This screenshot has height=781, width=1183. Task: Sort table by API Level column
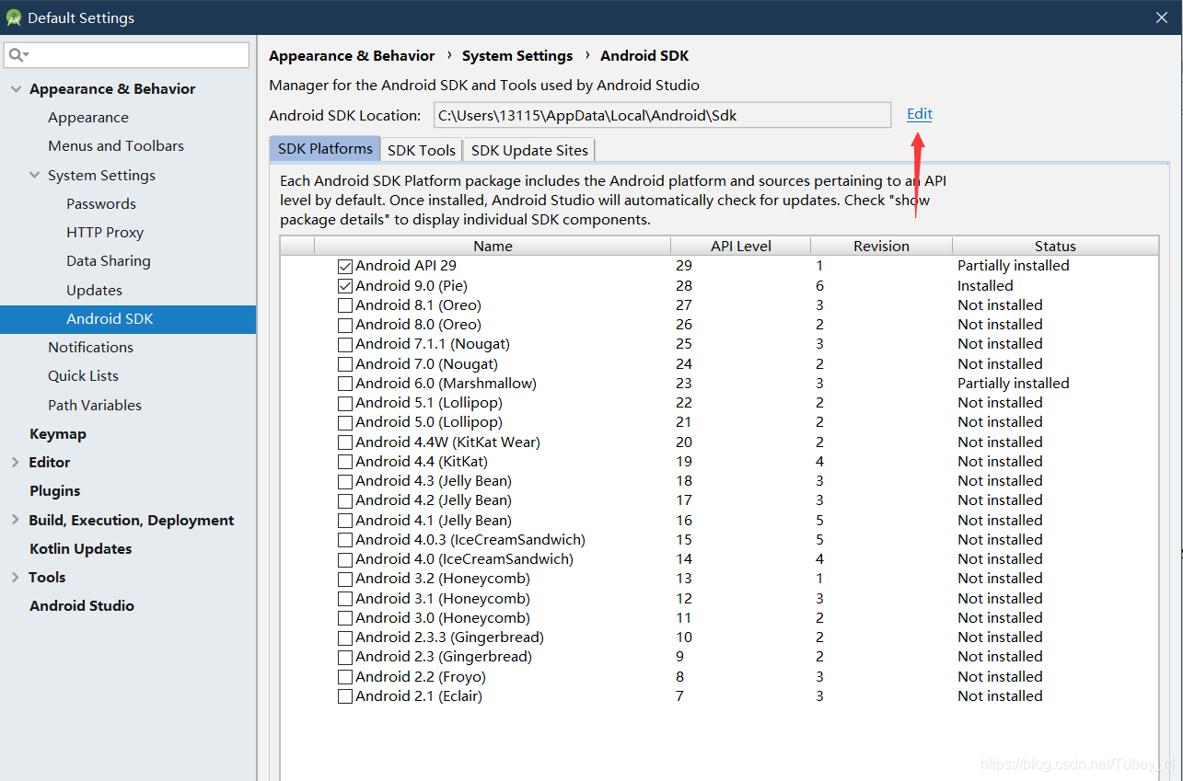[741, 246]
